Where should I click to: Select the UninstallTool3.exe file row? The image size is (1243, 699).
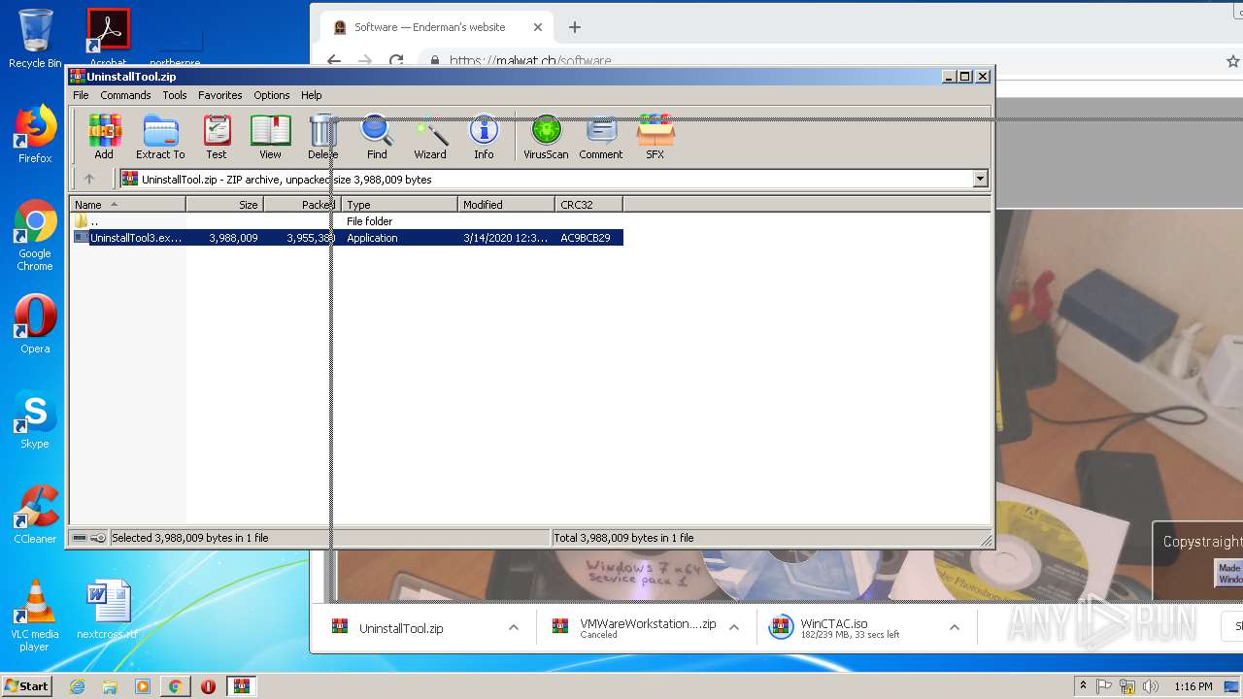348,238
